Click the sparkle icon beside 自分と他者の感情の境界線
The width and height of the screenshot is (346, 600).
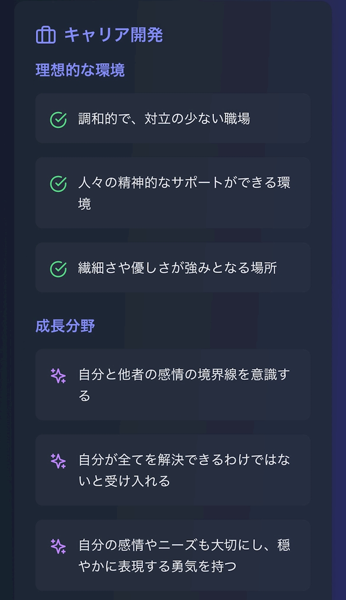[x=58, y=376]
